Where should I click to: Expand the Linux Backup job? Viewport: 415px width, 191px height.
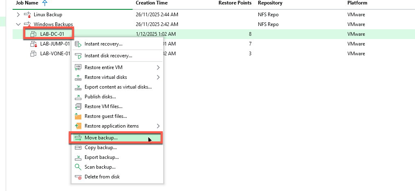coord(18,15)
